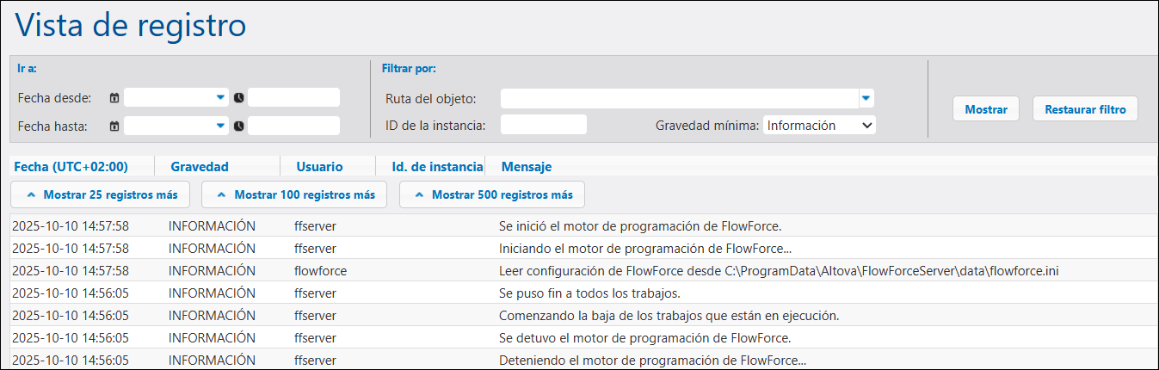Viewport: 1159px width, 370px height.
Task: Focus the Fecha desde time field
Action: tap(293, 98)
